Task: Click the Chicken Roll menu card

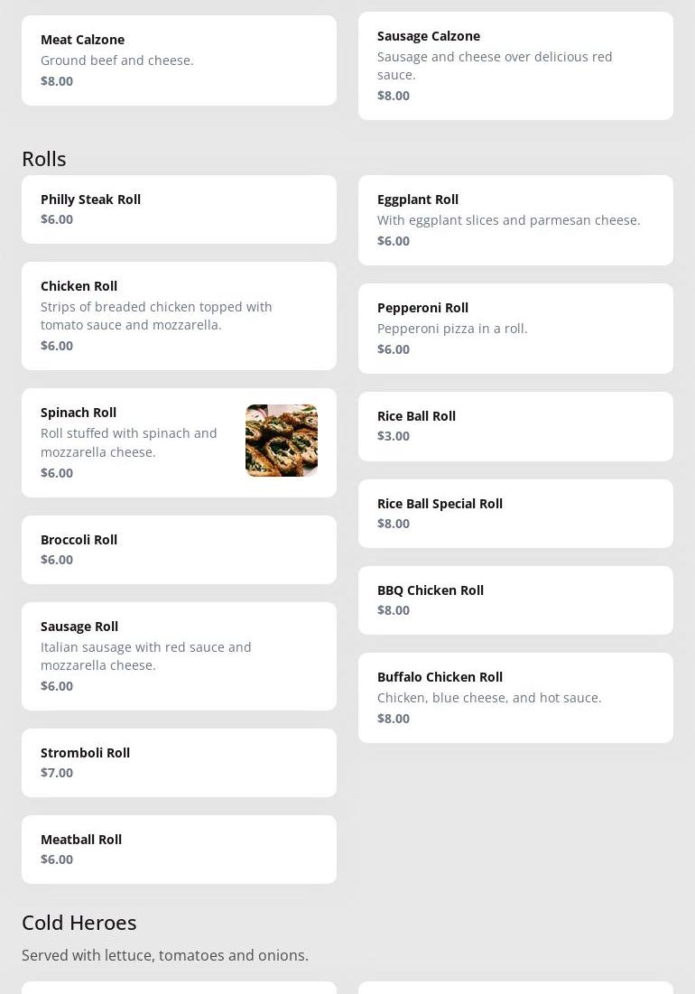Action: click(179, 316)
